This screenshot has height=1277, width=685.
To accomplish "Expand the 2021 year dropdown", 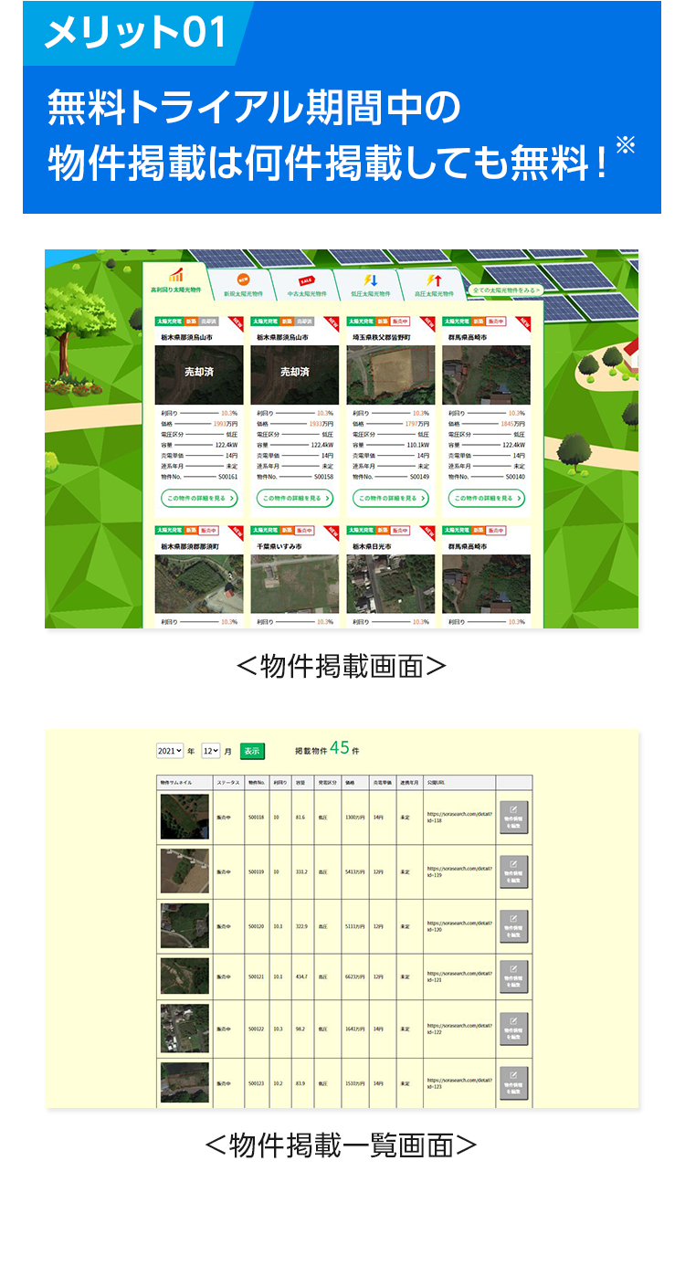I will click(x=169, y=751).
